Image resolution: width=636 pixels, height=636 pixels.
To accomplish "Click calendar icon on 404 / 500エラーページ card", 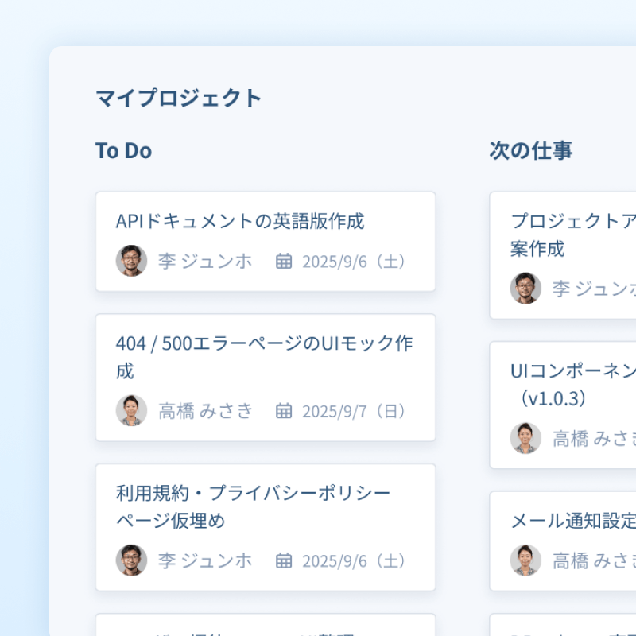I will pyautogui.click(x=284, y=411).
